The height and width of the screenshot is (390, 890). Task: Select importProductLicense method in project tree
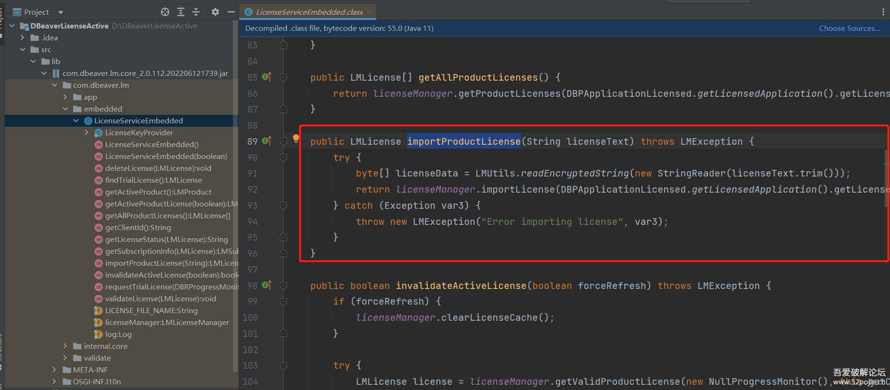point(171,263)
